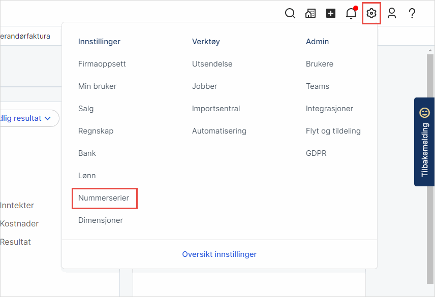This screenshot has height=297, width=435.
Task: Click the help question mark icon
Action: [412, 14]
